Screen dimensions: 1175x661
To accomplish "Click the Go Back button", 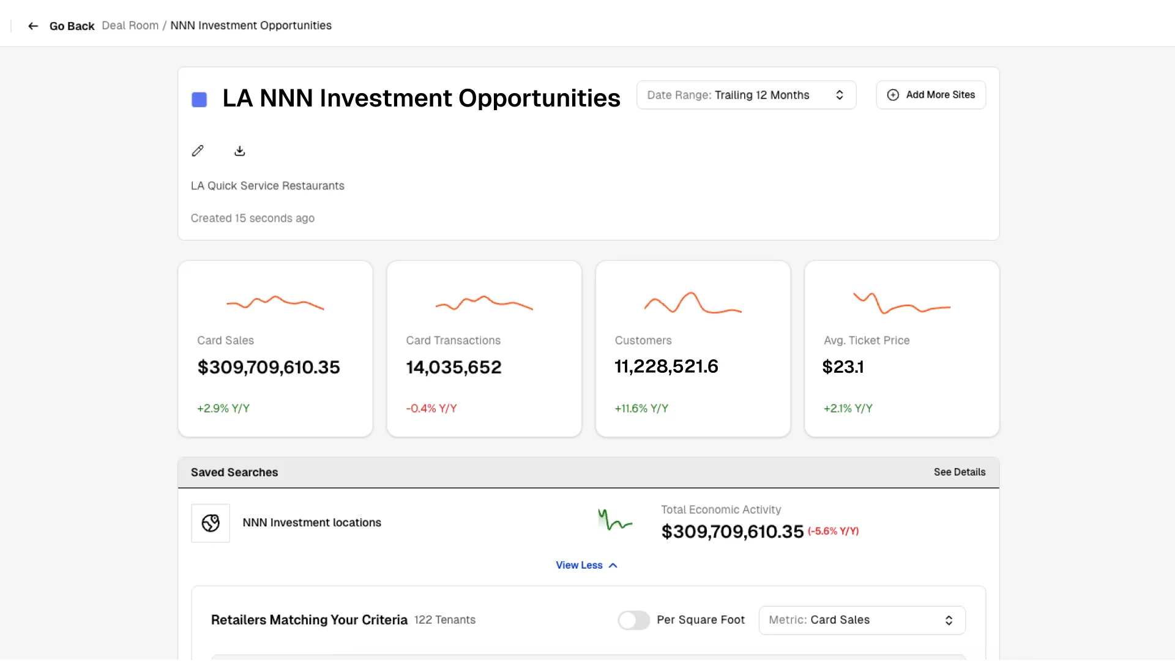I will click(x=72, y=26).
